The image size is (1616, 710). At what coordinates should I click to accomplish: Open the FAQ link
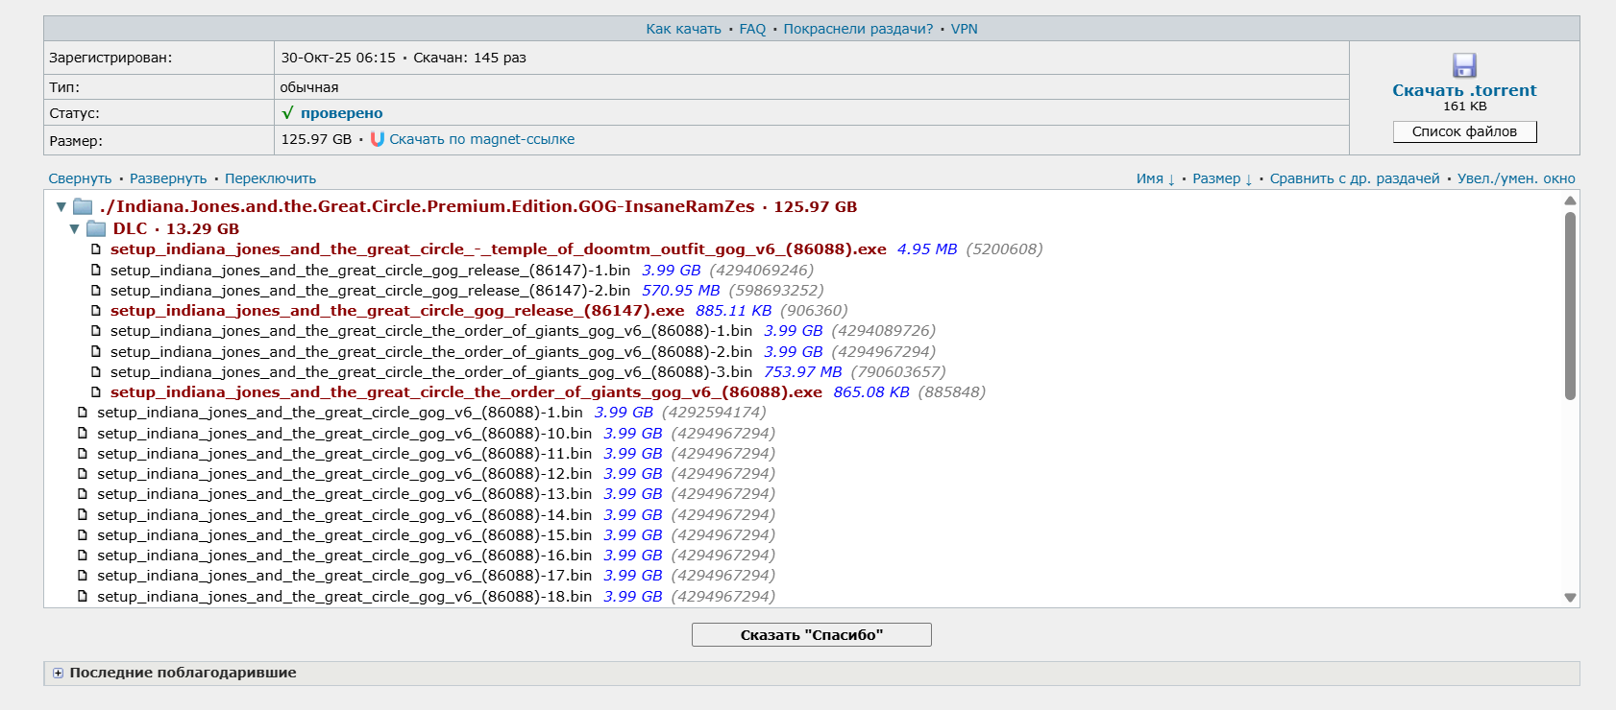[x=752, y=29]
